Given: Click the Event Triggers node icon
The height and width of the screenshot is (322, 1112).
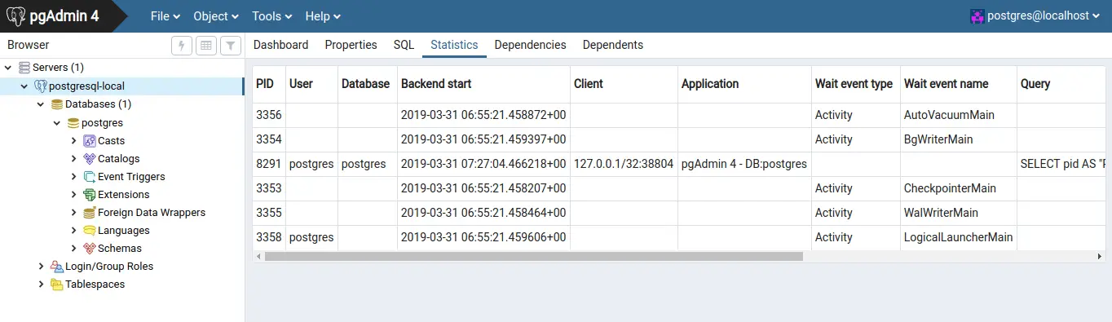Looking at the screenshot, I should [x=90, y=177].
